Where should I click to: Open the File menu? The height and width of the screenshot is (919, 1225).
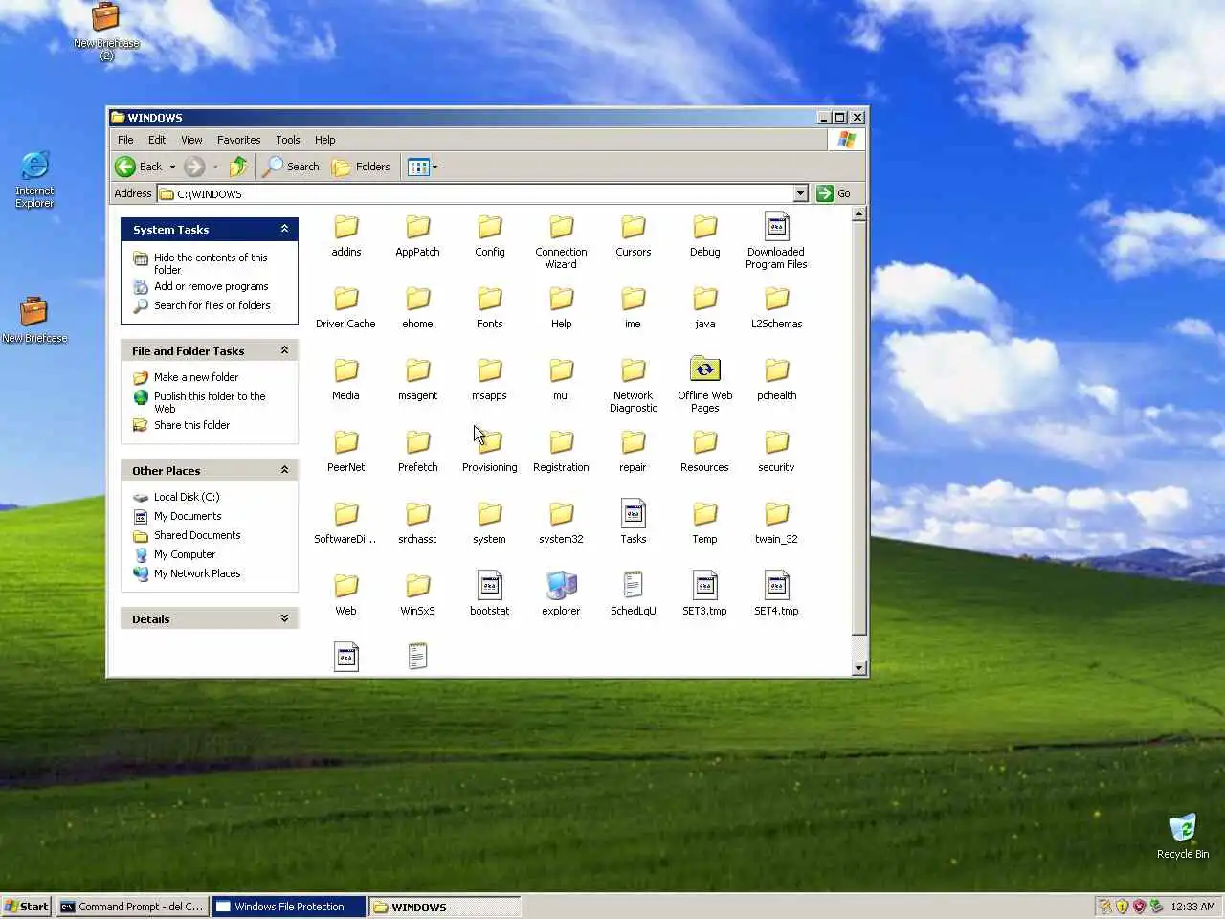pyautogui.click(x=125, y=140)
